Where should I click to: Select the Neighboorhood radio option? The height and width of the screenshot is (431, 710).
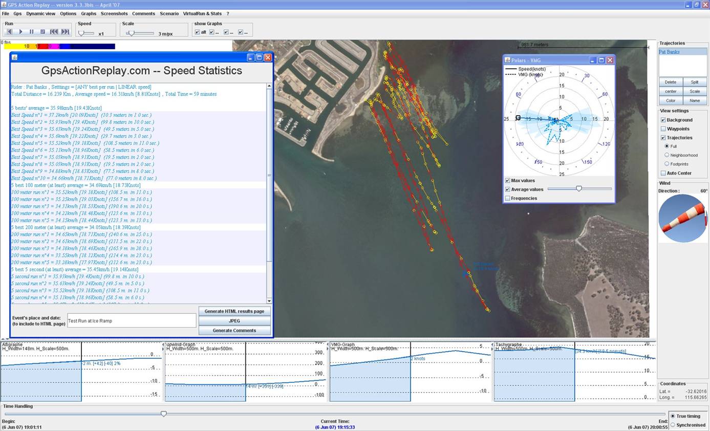tap(667, 155)
